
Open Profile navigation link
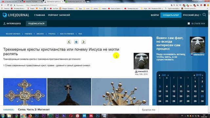tap(52, 34)
